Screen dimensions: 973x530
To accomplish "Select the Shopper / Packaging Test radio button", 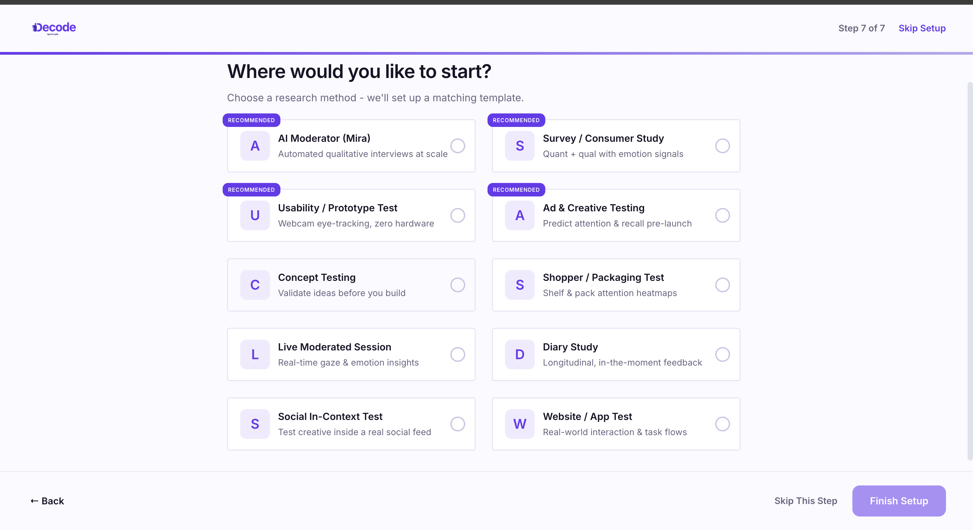I will 722,285.
